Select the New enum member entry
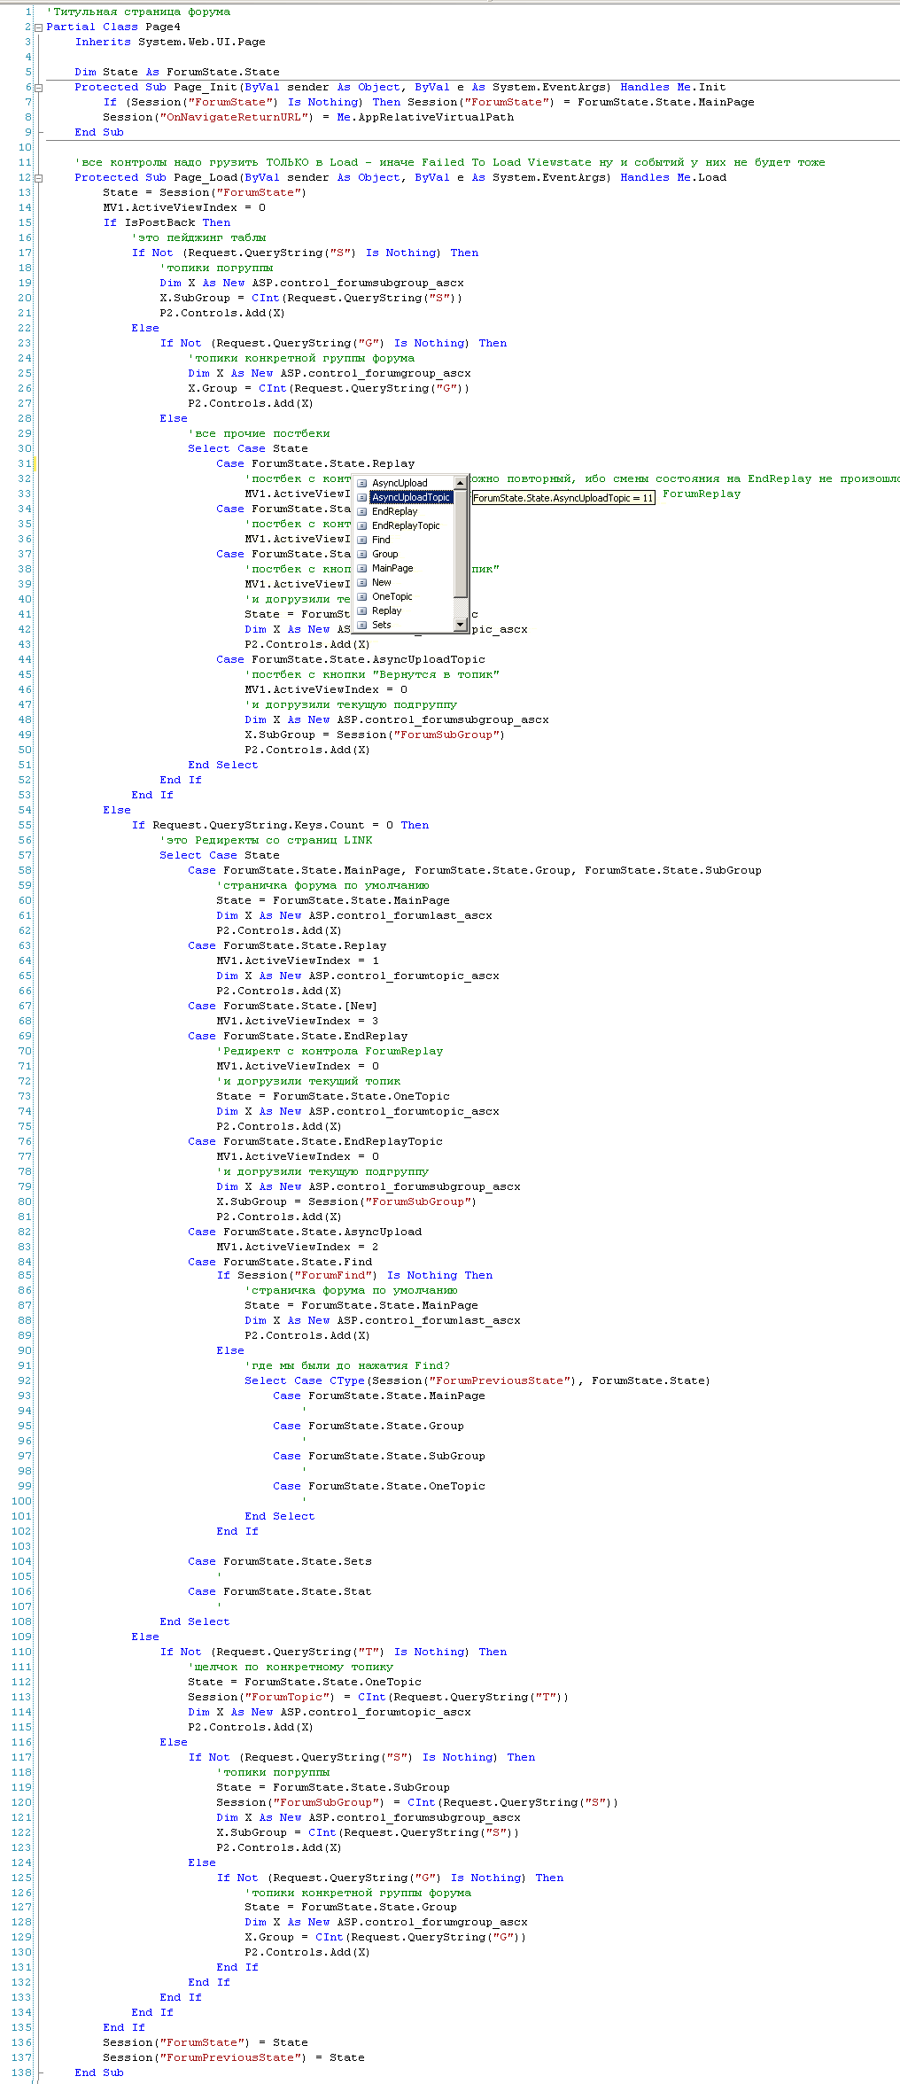This screenshot has width=900, height=2084. pyautogui.click(x=382, y=582)
